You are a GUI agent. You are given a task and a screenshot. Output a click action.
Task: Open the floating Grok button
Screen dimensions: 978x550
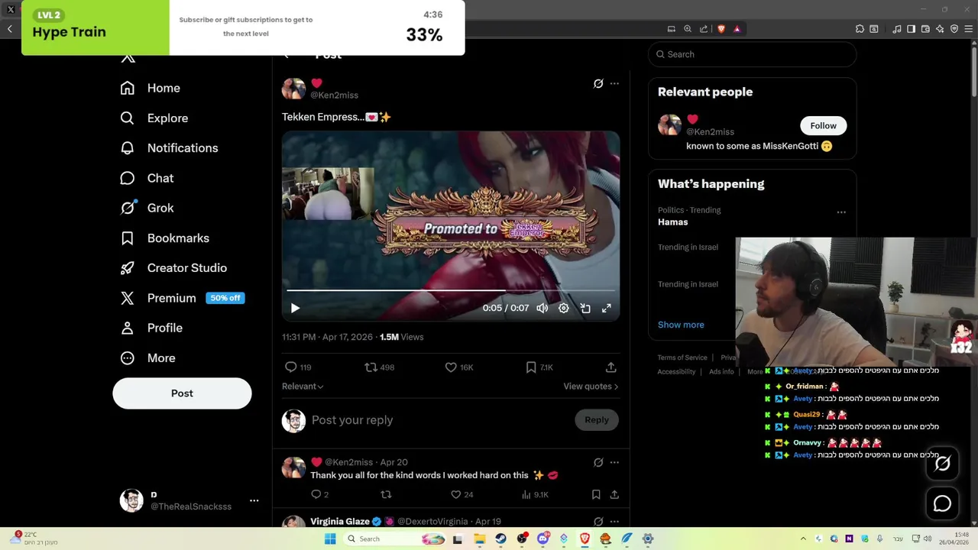942,464
